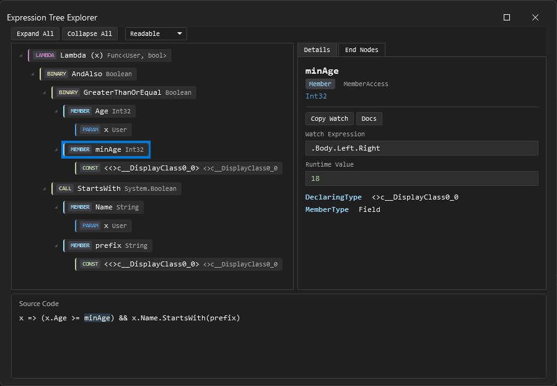Open the Docs button
Image resolution: width=557 pixels, height=386 pixels.
tap(369, 118)
